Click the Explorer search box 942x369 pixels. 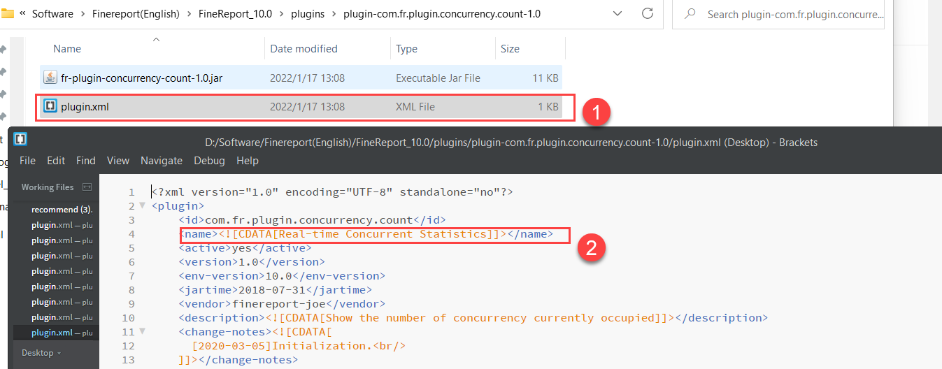click(x=778, y=14)
